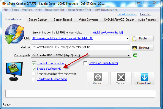
Task: Uncheck Enable YouTube HD option
Action: [34, 69]
